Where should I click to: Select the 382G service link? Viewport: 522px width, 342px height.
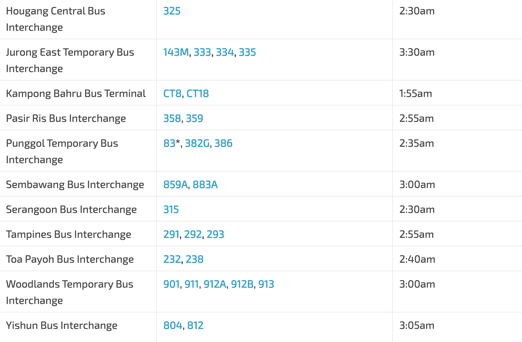click(x=197, y=143)
